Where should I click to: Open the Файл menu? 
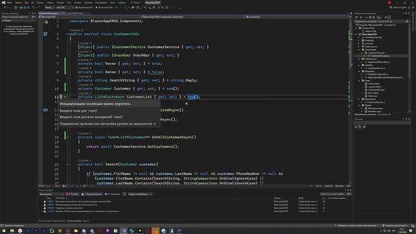pyautogui.click(x=10, y=3)
